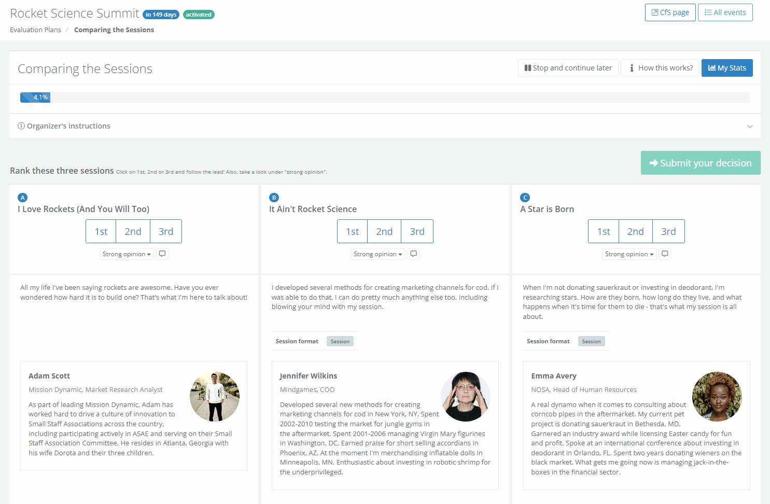Click the blue B badge icon
The image size is (770, 504).
click(x=274, y=198)
